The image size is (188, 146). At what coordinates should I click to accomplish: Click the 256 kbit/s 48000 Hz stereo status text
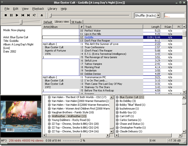26,141
